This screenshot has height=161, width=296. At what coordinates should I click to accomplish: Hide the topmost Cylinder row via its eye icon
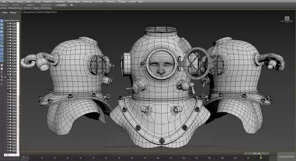(8, 24)
